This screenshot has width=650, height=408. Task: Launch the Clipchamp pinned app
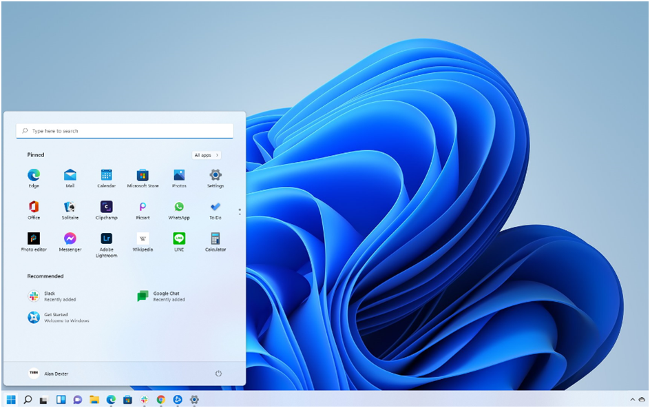coord(106,207)
